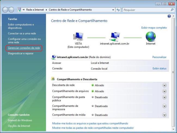Expand Descoberta de rede options
The height and width of the screenshot is (133, 177).
(164, 85)
